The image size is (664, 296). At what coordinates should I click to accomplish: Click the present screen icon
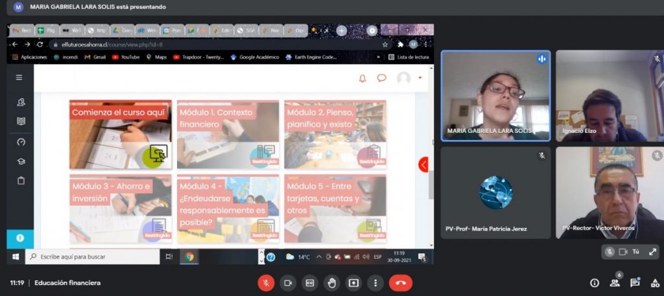point(353,283)
